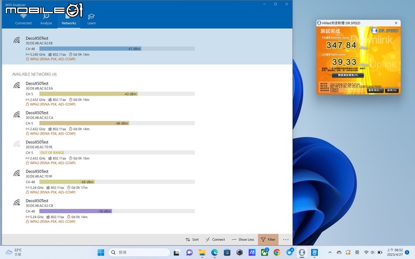Click MAC address 30:DE:48:AC:70:9F
415x259 pixels.
click(x=39, y=176)
